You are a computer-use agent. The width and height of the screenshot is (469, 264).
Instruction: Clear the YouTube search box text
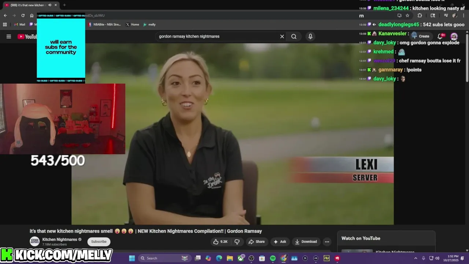coord(282,36)
